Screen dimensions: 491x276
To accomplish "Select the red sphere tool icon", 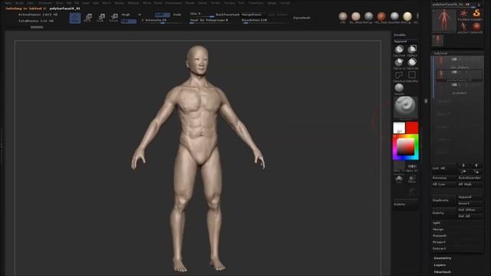I will [476, 28].
